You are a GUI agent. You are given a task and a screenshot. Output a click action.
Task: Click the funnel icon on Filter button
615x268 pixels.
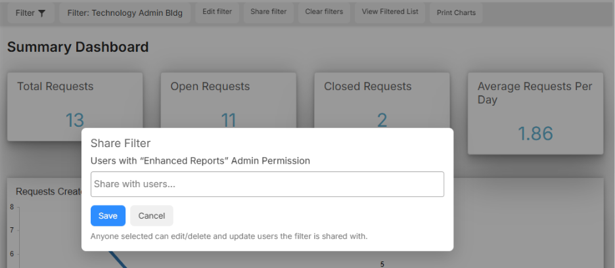pos(41,13)
